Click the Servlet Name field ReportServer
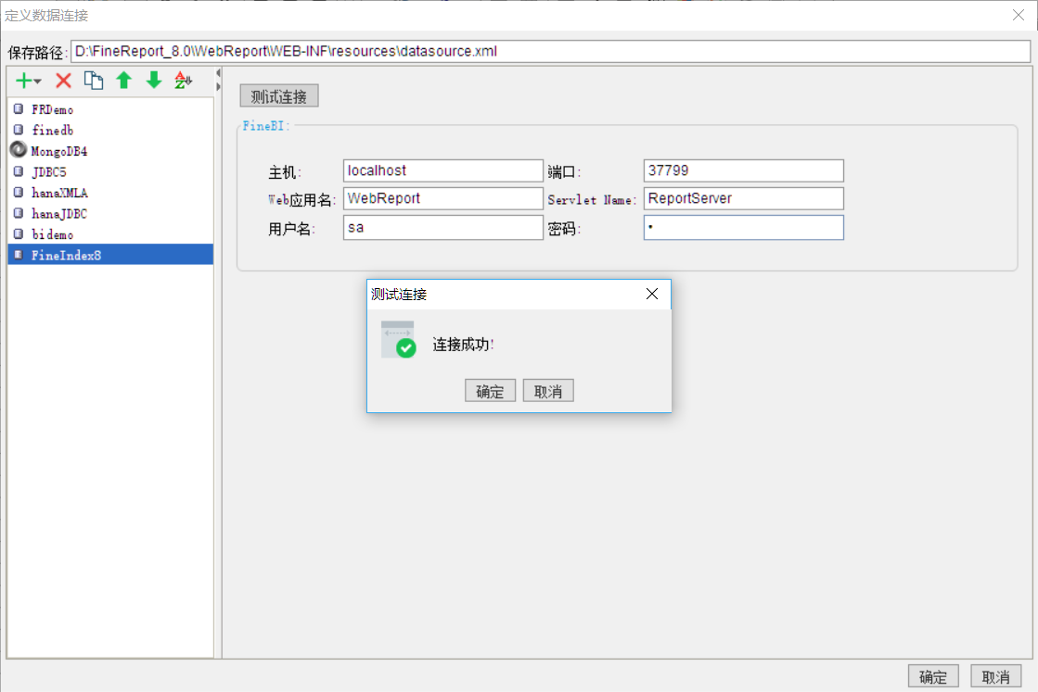This screenshot has height=692, width=1038. click(x=743, y=198)
